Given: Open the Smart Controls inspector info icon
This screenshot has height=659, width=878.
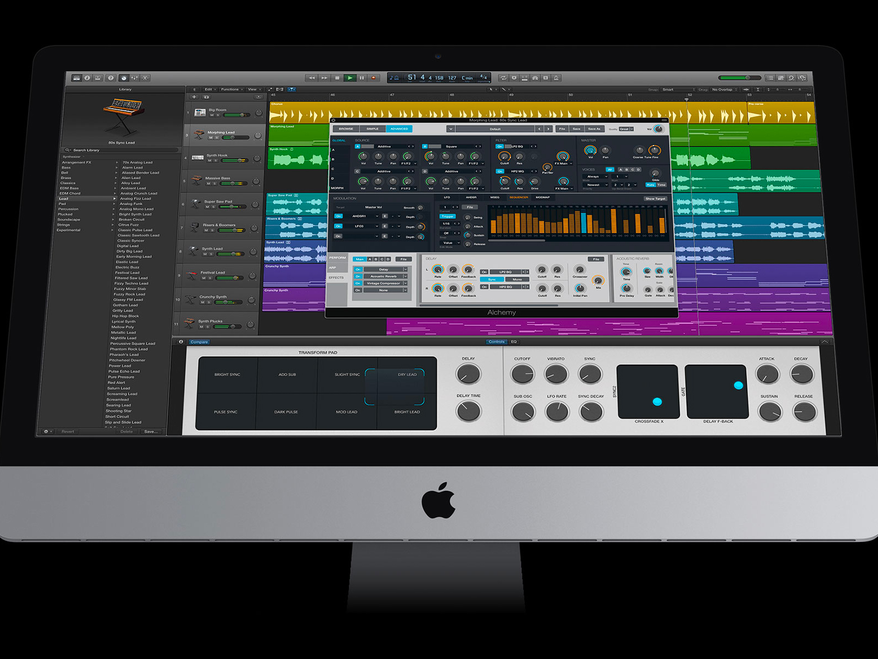Looking at the screenshot, I should [181, 342].
